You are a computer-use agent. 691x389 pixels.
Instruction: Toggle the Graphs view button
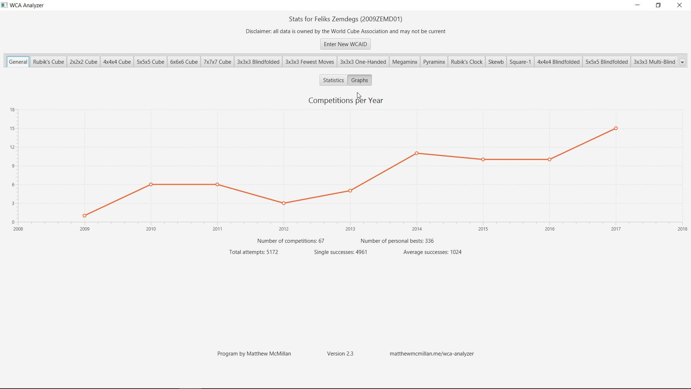[360, 80]
